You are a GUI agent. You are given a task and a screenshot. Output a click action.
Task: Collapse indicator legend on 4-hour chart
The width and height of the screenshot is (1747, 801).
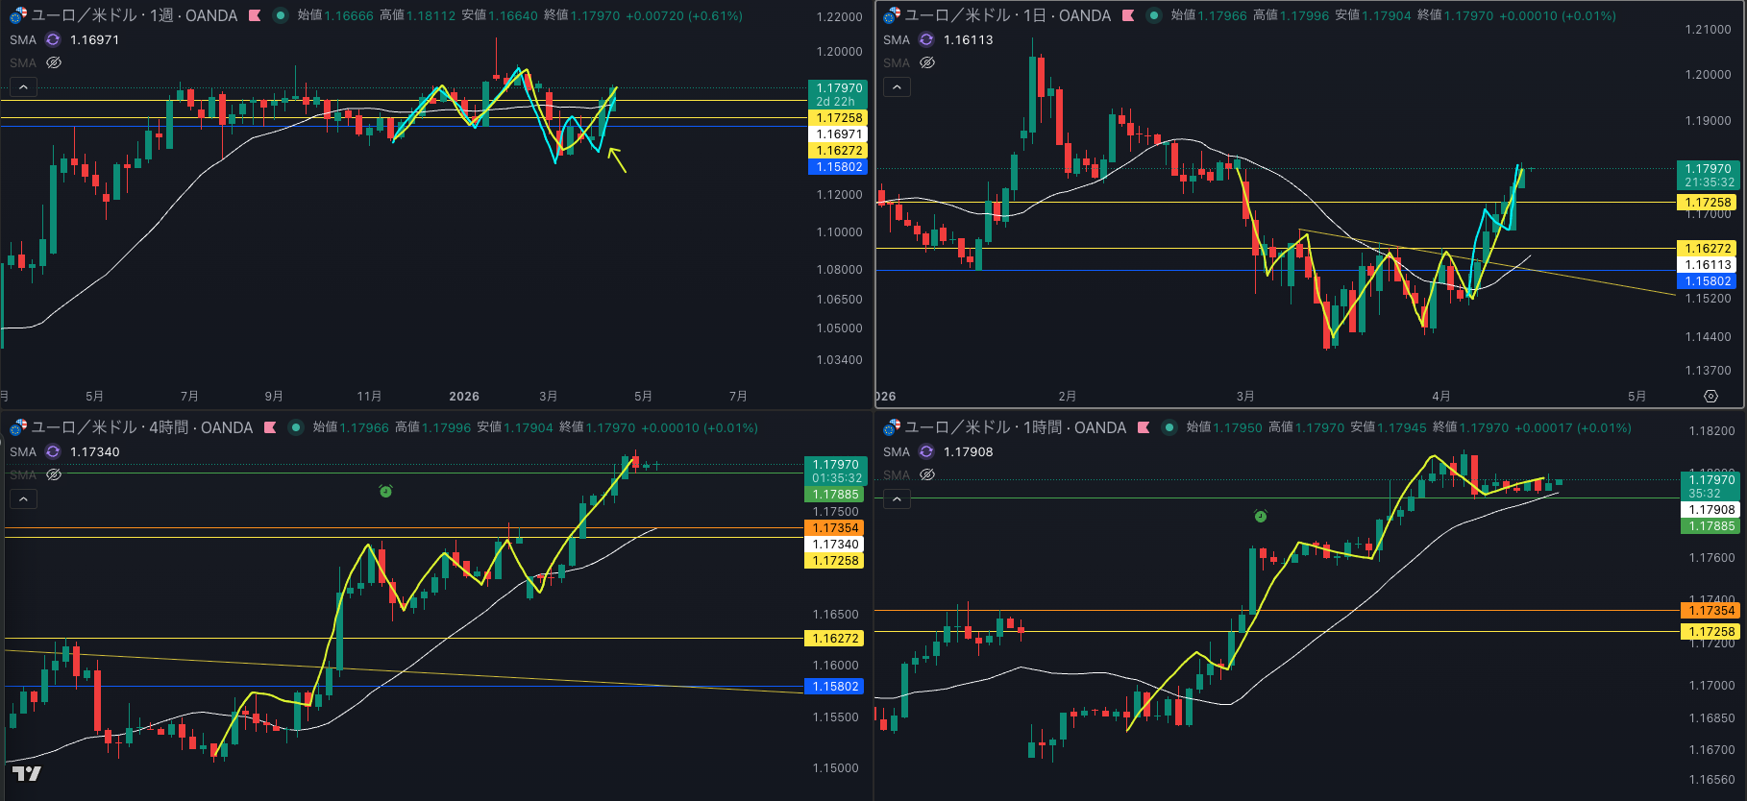click(x=23, y=499)
